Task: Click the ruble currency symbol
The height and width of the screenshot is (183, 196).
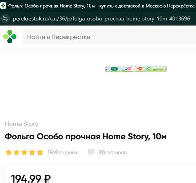Action: coord(47,179)
